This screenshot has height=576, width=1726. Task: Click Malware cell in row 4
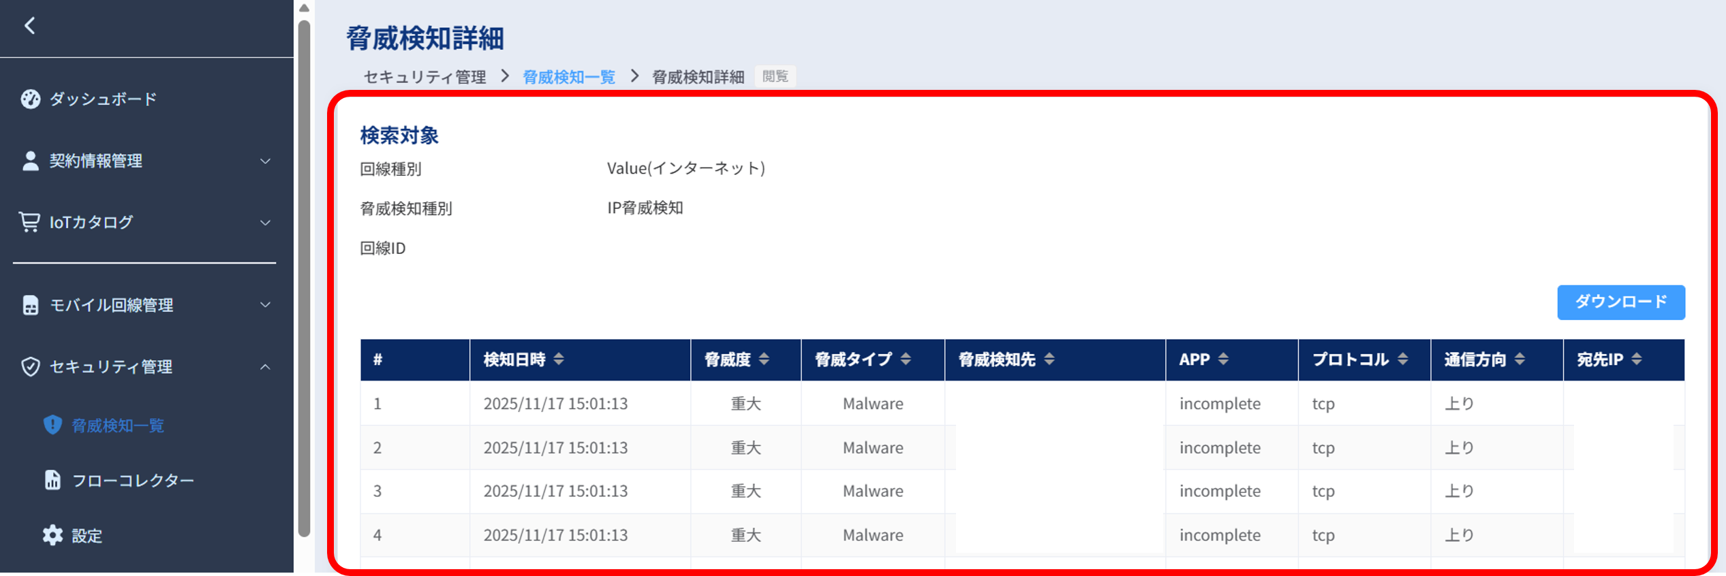[x=873, y=536]
